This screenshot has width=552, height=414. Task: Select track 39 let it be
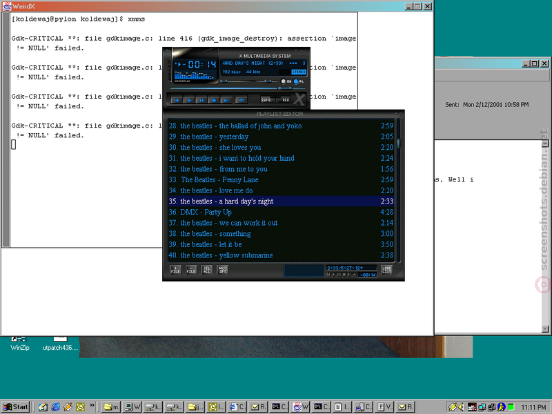point(281,244)
